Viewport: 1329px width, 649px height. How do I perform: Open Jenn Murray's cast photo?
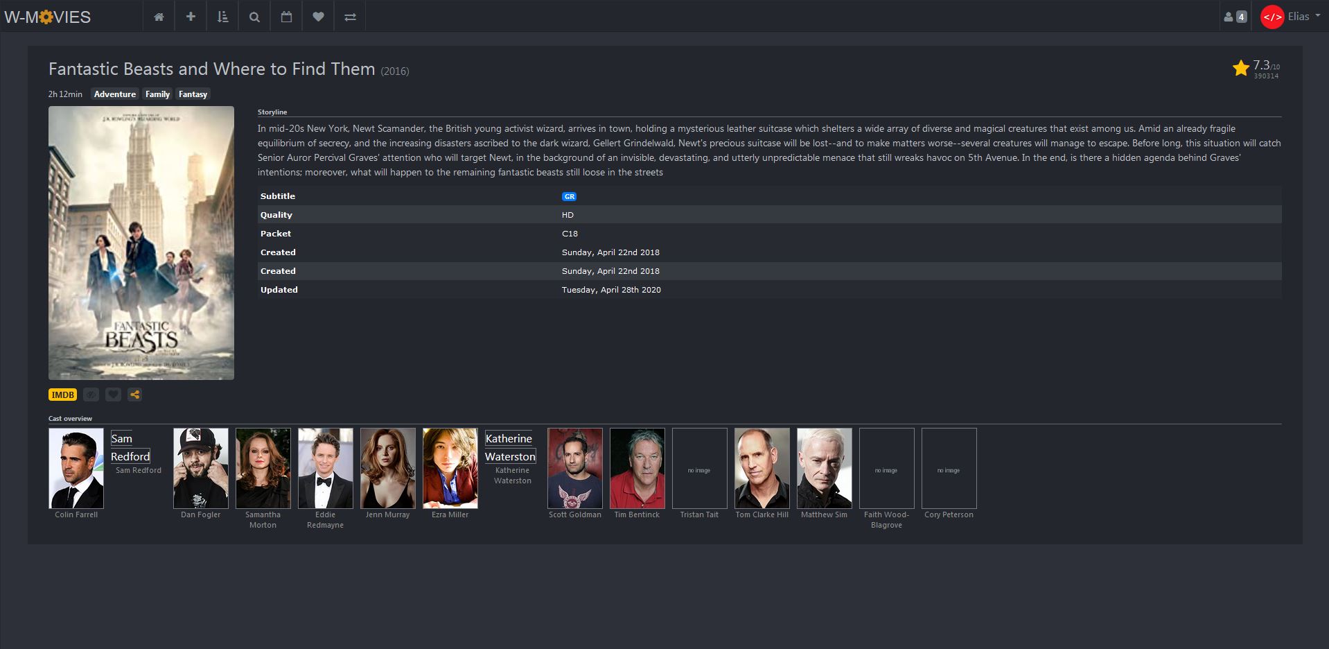pos(388,468)
